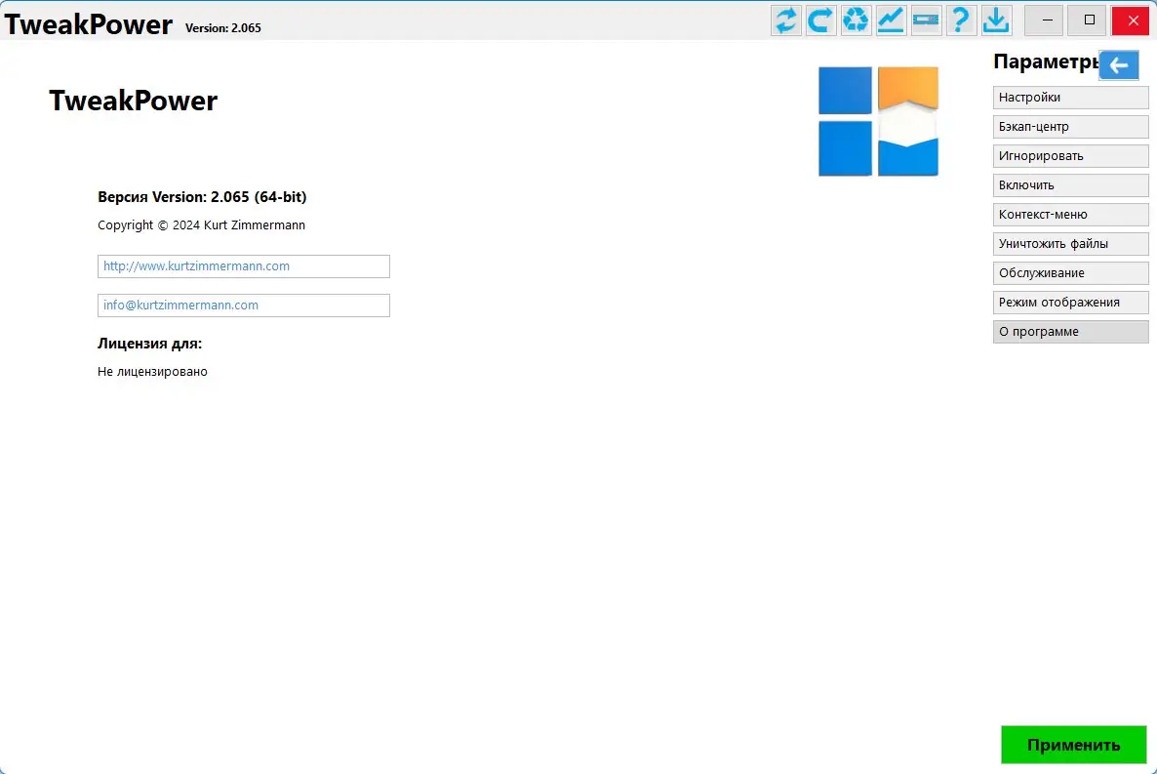Viewport: 1157px width, 774px height.
Task: Click the info@kurtzimmermann.com email link
Action: 244,306
